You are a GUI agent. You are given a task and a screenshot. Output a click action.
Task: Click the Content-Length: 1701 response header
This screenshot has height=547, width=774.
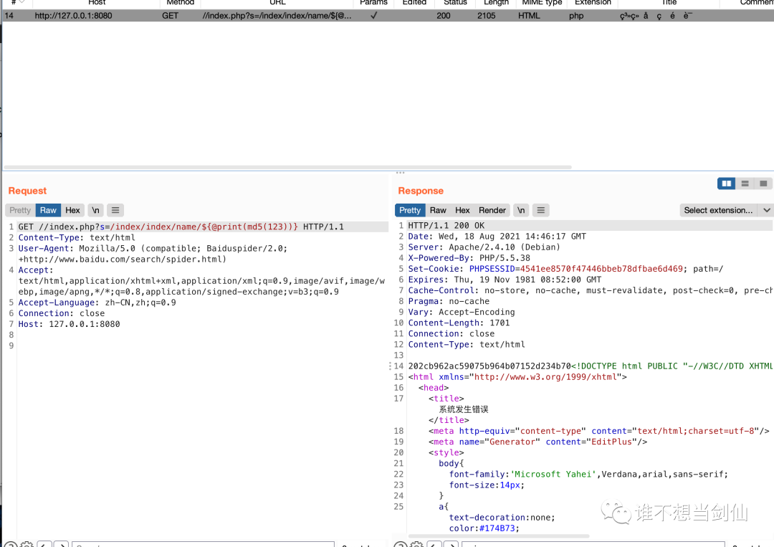(x=459, y=323)
